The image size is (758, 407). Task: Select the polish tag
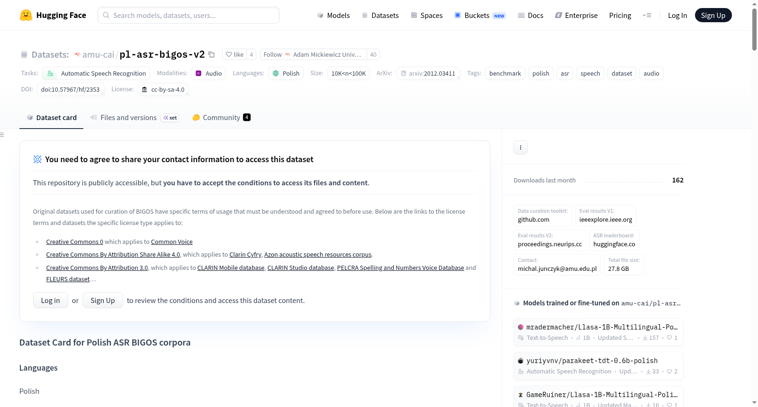tap(541, 73)
